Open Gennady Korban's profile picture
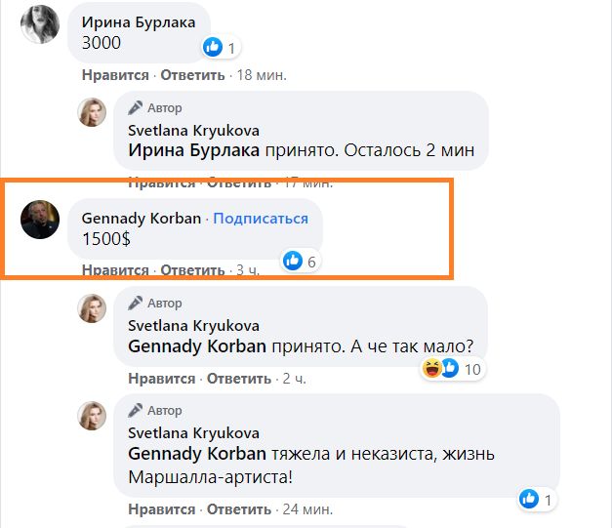Image resolution: width=612 pixels, height=528 pixels. click(40, 221)
